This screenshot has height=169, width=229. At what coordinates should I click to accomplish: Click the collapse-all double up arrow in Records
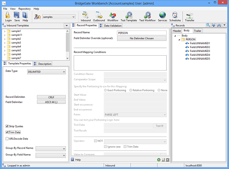click(219, 25)
